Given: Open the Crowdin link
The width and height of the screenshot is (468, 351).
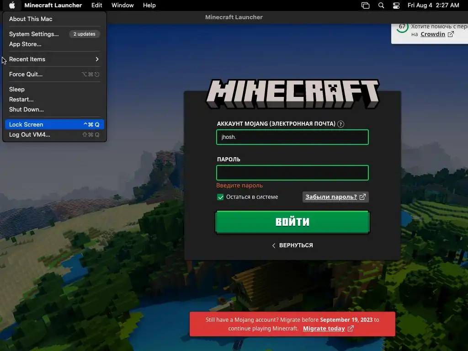Looking at the screenshot, I should click(x=433, y=34).
